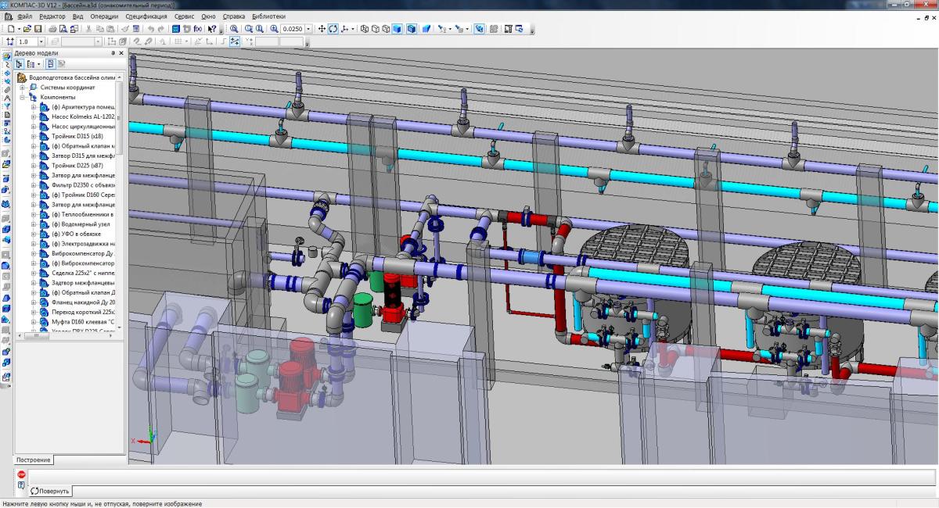This screenshot has height=508, width=939.
Task: Open the Операции menu
Action: pyautogui.click(x=105, y=16)
